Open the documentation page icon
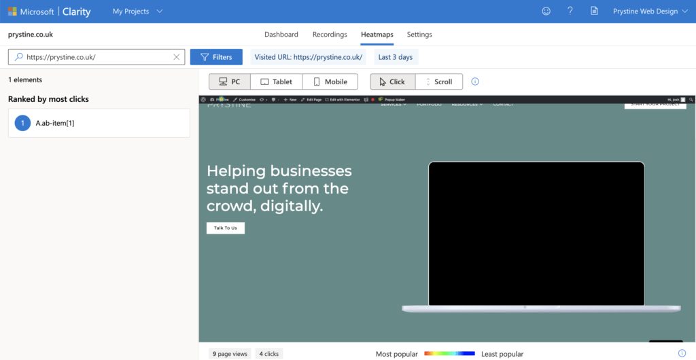The height and width of the screenshot is (360, 696). tap(594, 11)
